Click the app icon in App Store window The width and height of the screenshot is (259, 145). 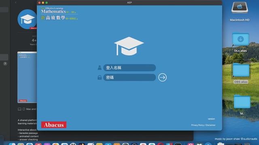tap(27, 19)
